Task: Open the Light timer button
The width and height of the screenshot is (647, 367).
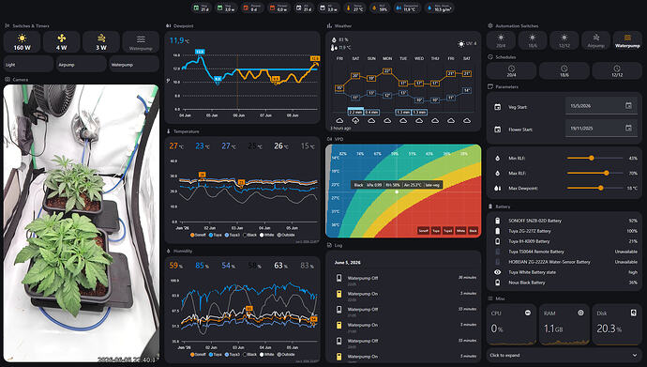Action: pos(28,65)
